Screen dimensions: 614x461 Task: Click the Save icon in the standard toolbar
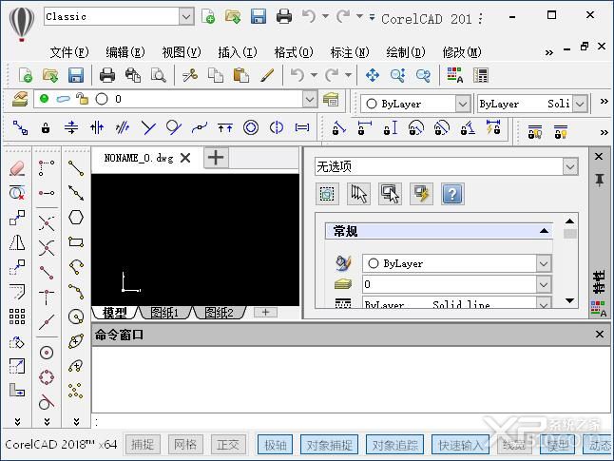tap(76, 75)
